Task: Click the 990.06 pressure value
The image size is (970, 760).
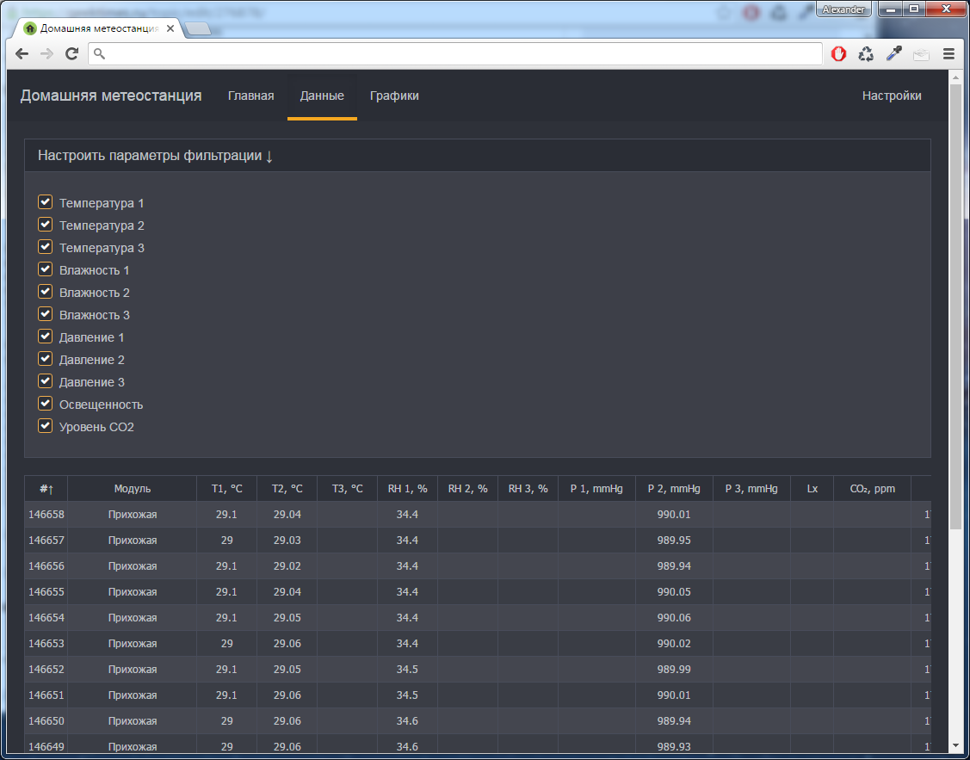Action: [674, 618]
